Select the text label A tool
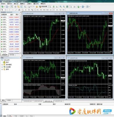Screen dimensions: 114x117 [26, 10]
